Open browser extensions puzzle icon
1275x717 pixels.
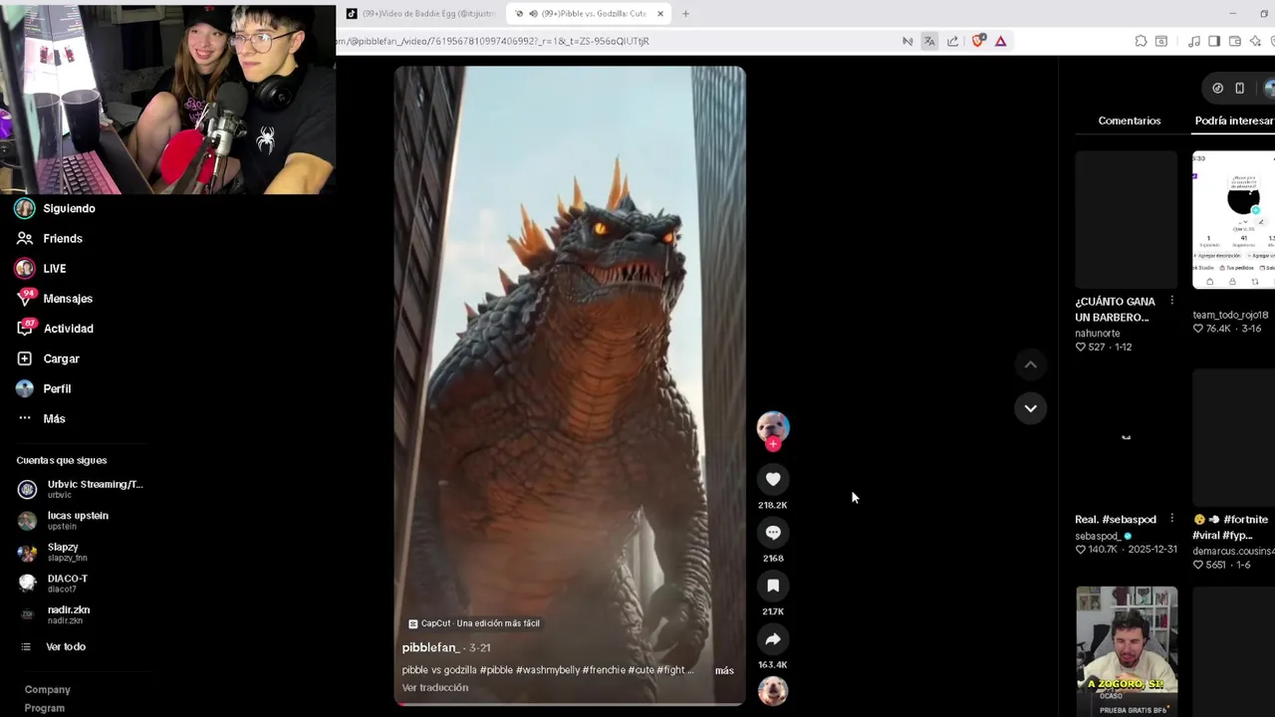coord(1141,41)
